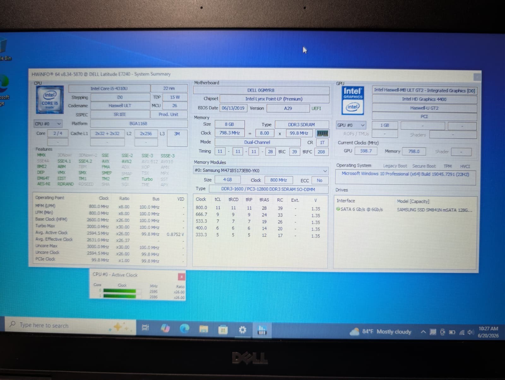Close the CPU #0 Active Clock window
Screen dimensions: 505x380
[181, 277]
